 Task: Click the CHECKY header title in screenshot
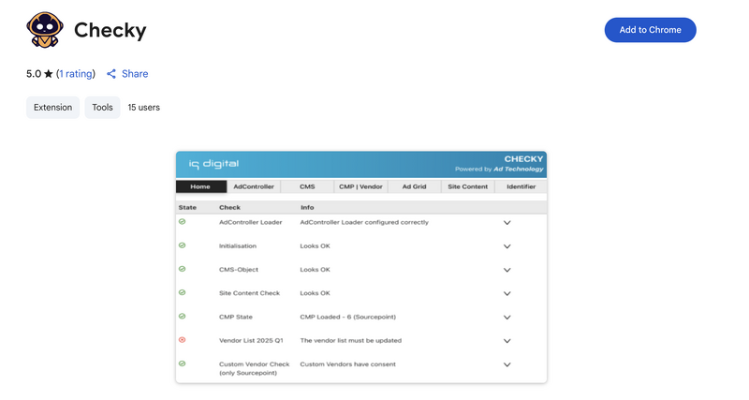tap(523, 159)
